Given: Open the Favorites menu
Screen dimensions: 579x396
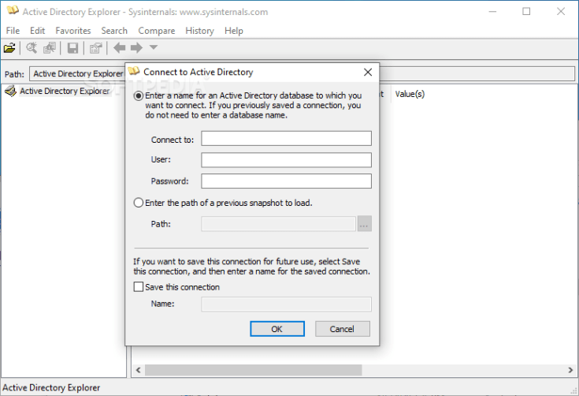Looking at the screenshot, I should 73,31.
